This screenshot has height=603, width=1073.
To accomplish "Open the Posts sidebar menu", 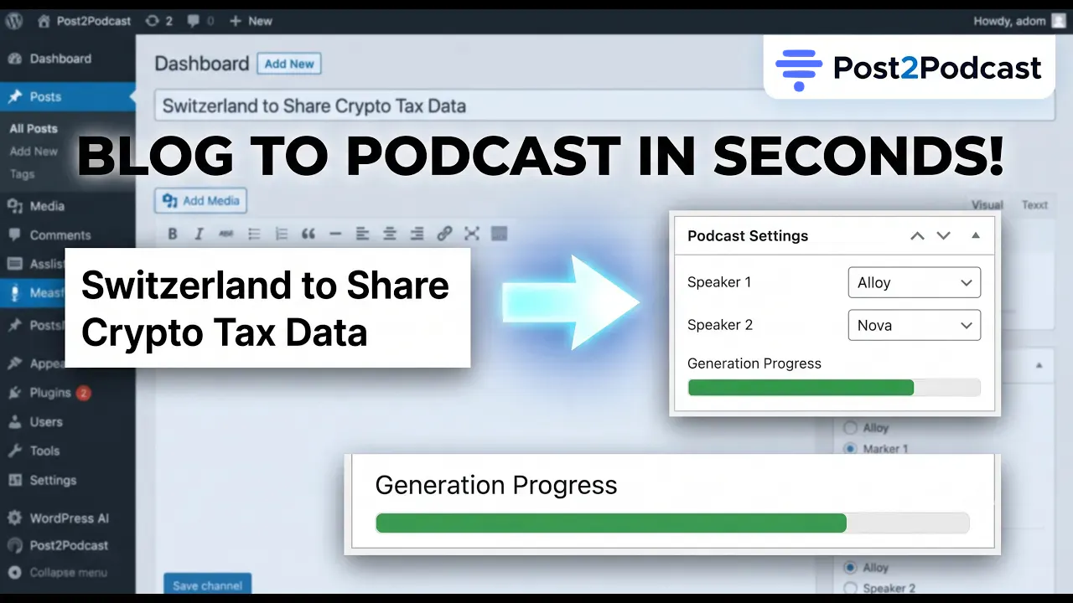I will click(67, 97).
